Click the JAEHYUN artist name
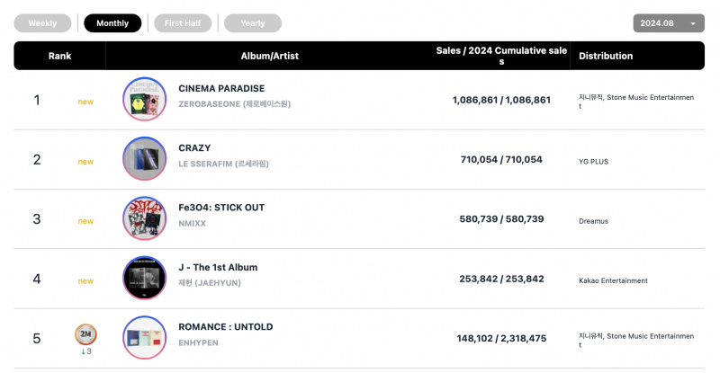The image size is (720, 373). click(x=210, y=283)
